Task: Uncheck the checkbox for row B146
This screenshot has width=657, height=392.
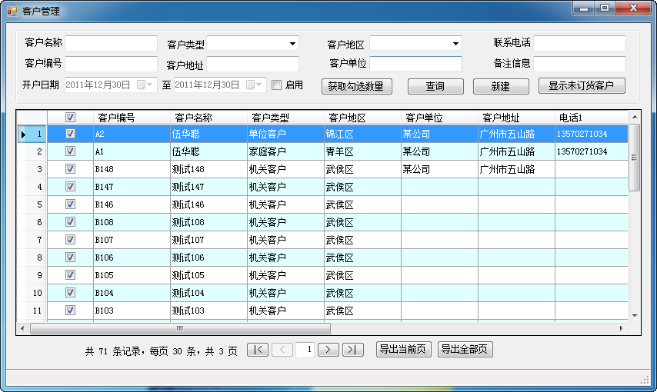Action: 71,204
